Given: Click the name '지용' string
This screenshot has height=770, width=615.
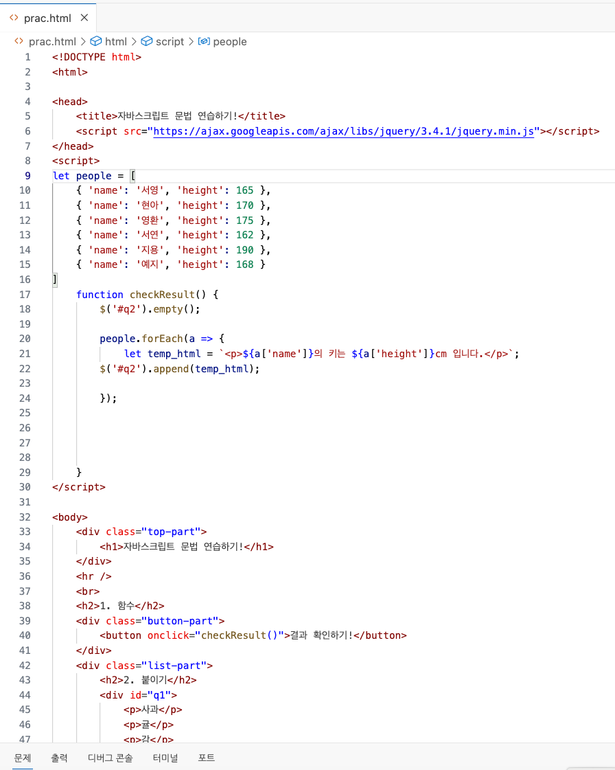Looking at the screenshot, I should coord(150,250).
